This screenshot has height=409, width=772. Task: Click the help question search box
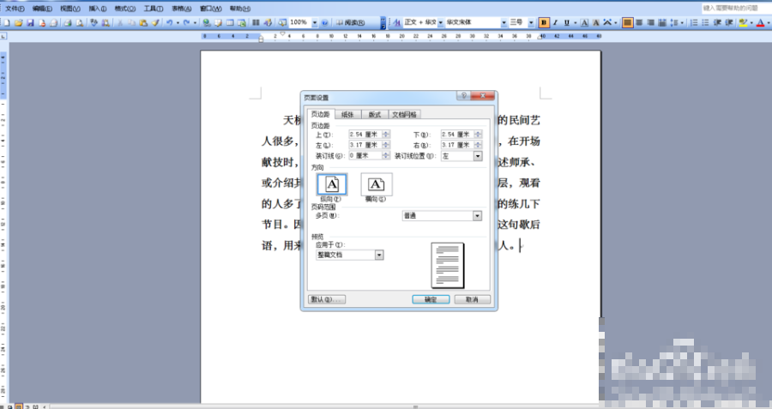(x=736, y=9)
